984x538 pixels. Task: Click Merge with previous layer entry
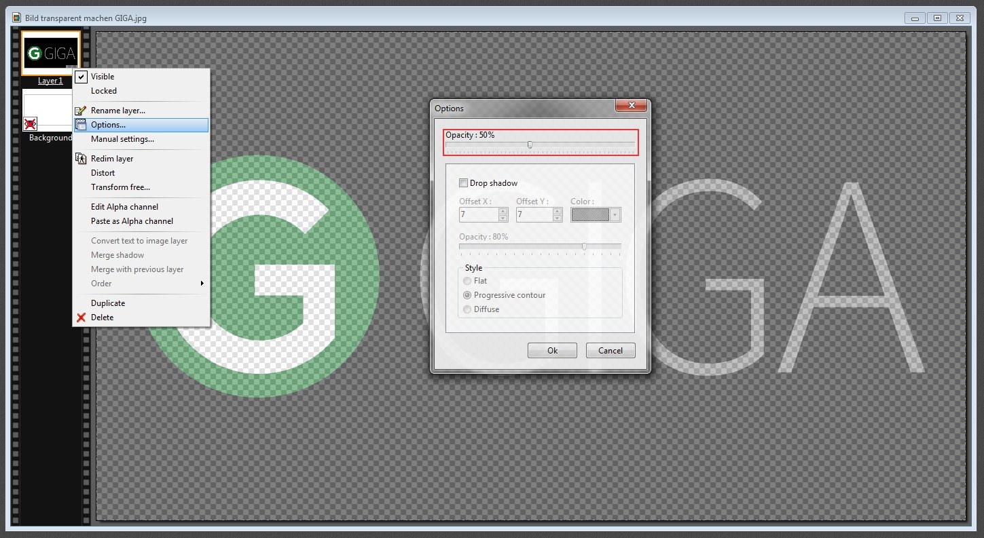pos(141,269)
